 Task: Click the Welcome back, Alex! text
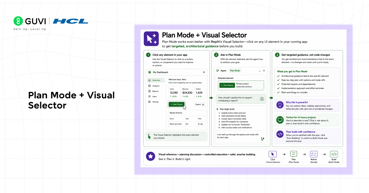click(x=177, y=80)
